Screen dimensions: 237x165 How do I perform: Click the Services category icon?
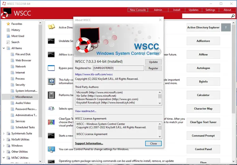pyautogui.click(x=12, y=121)
